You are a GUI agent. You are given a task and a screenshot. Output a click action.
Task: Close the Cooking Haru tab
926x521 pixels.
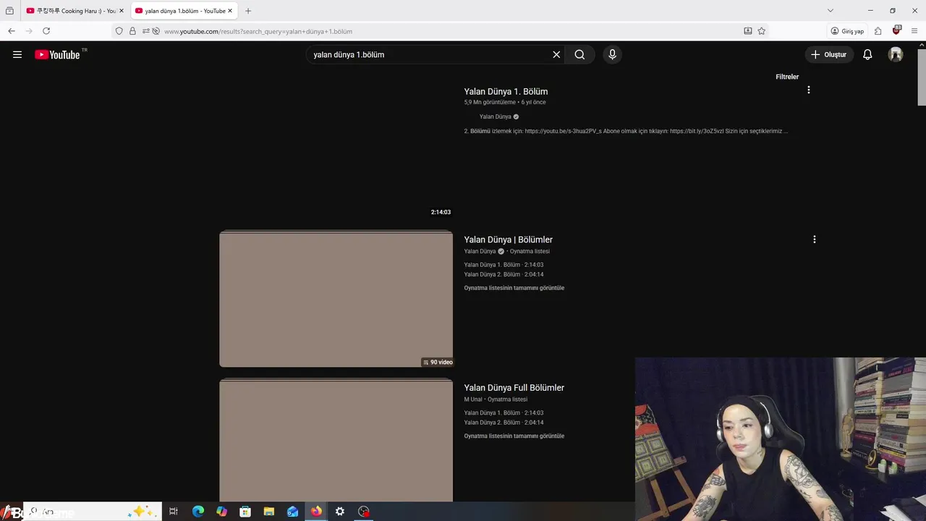[x=122, y=11]
